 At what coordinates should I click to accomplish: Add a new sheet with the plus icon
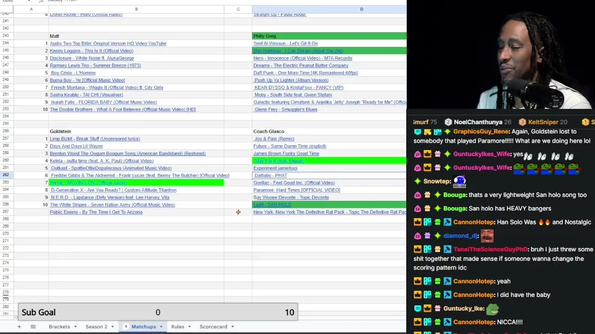pos(19,327)
